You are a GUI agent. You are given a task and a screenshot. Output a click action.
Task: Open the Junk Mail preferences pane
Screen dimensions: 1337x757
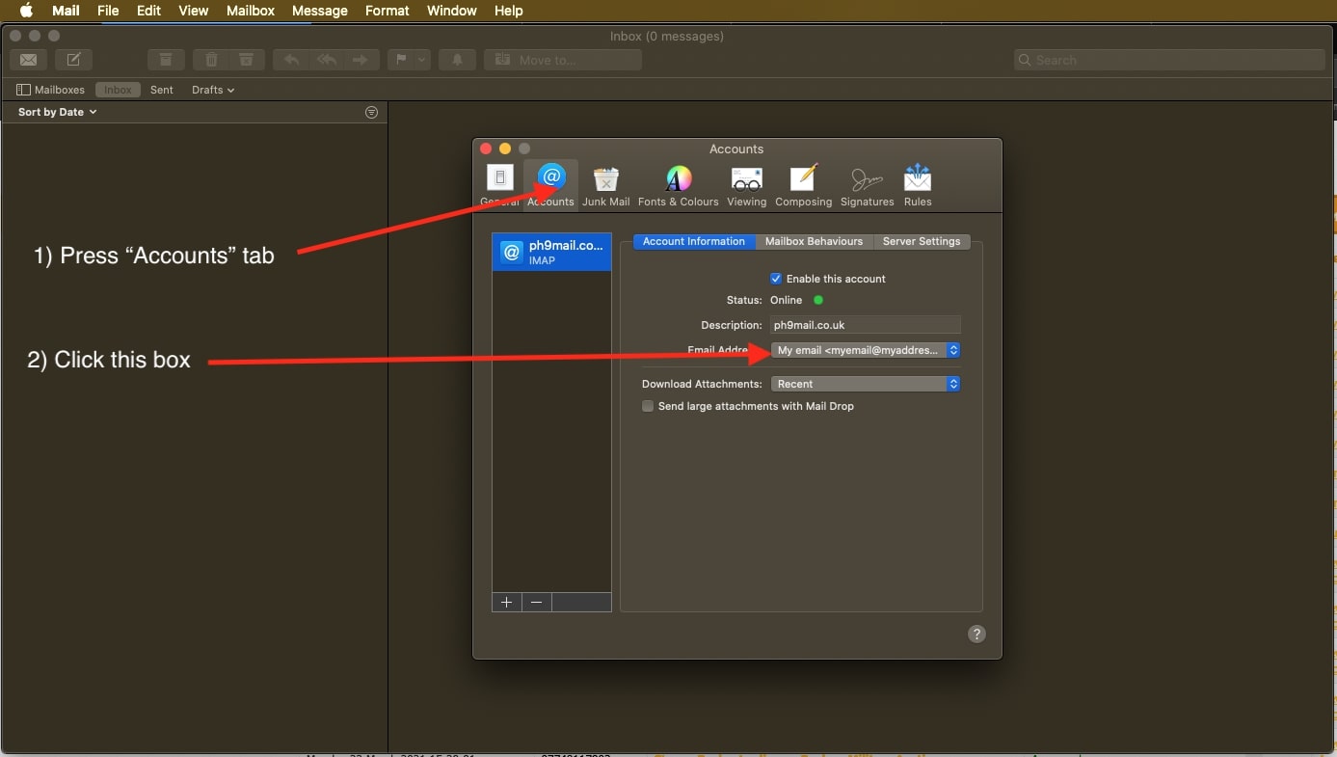(605, 185)
